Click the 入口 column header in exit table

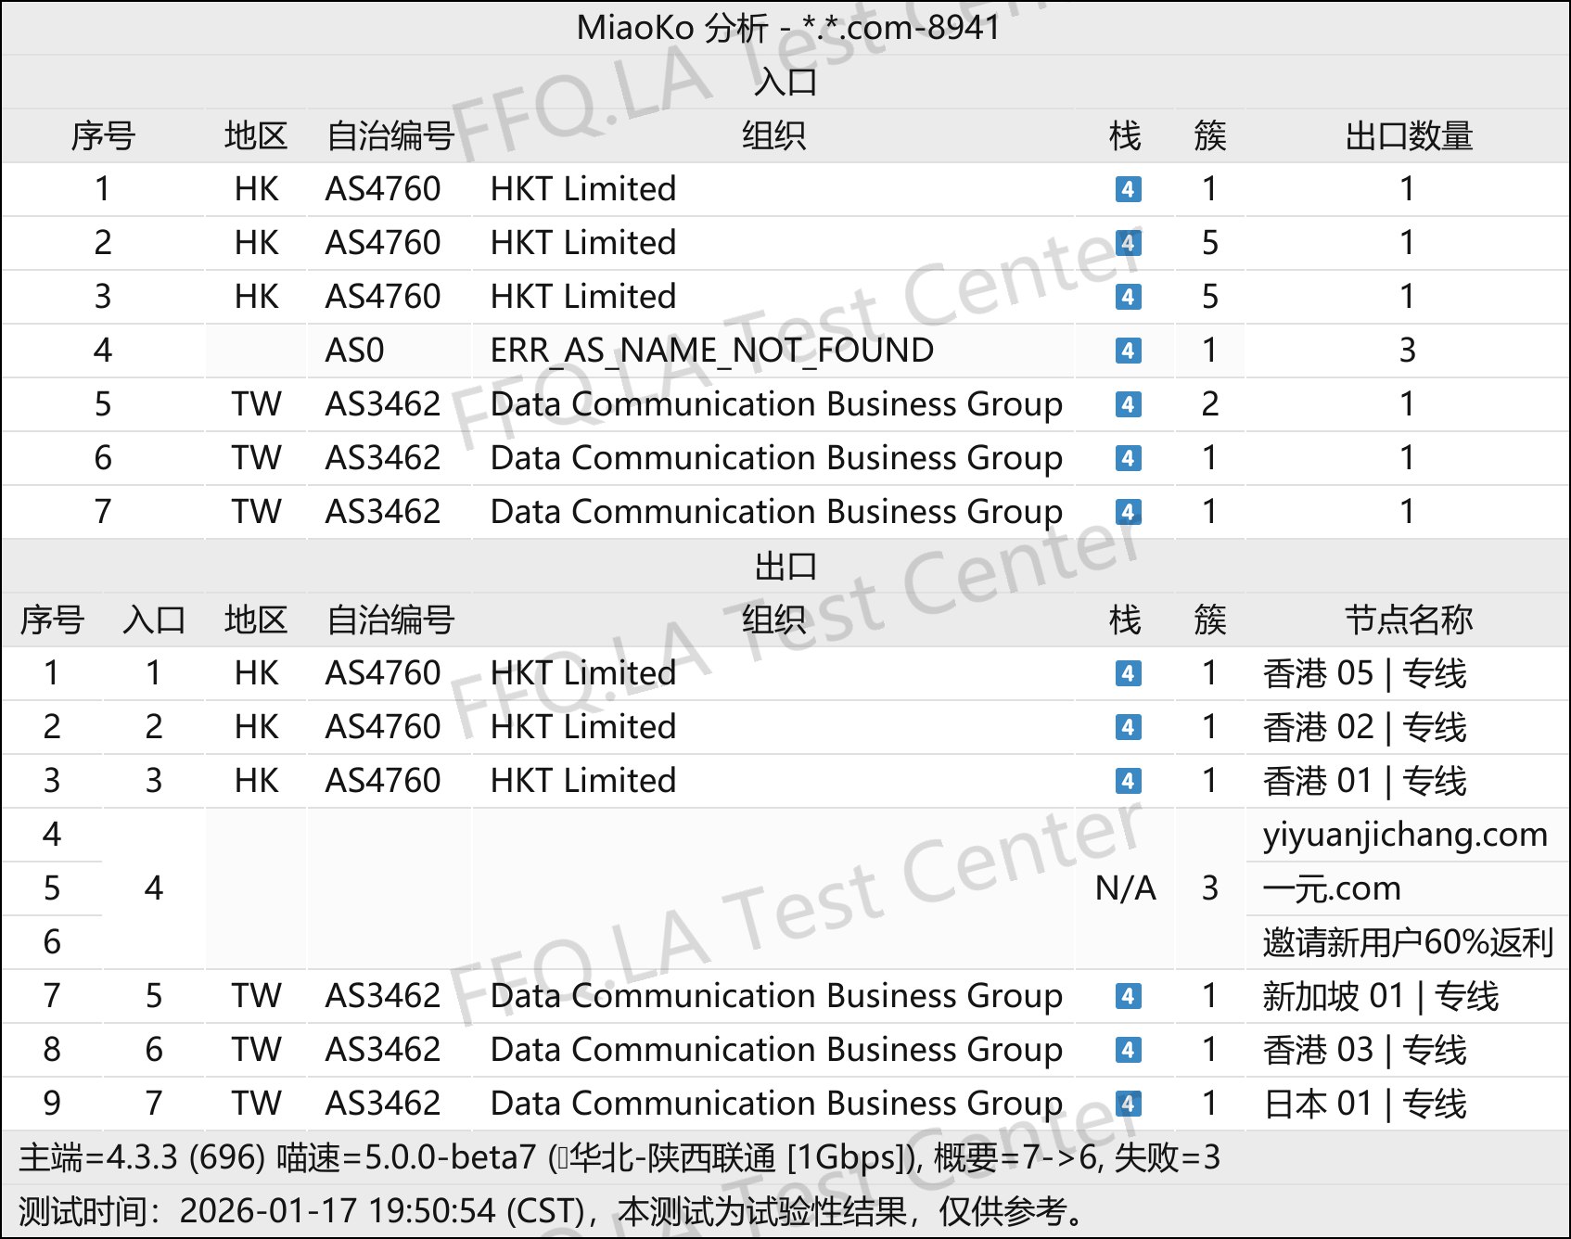pyautogui.click(x=154, y=619)
